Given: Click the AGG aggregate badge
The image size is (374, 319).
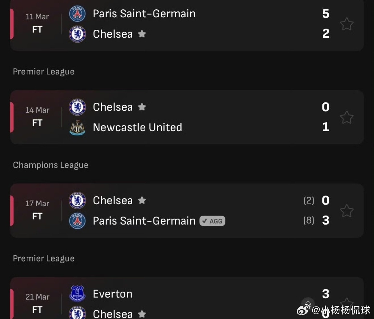Looking at the screenshot, I should coord(212,221).
